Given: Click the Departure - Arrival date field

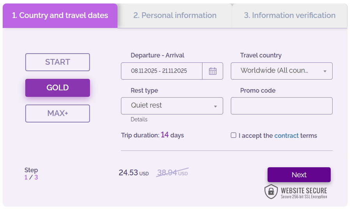Looking at the screenshot, I should coord(161,71).
